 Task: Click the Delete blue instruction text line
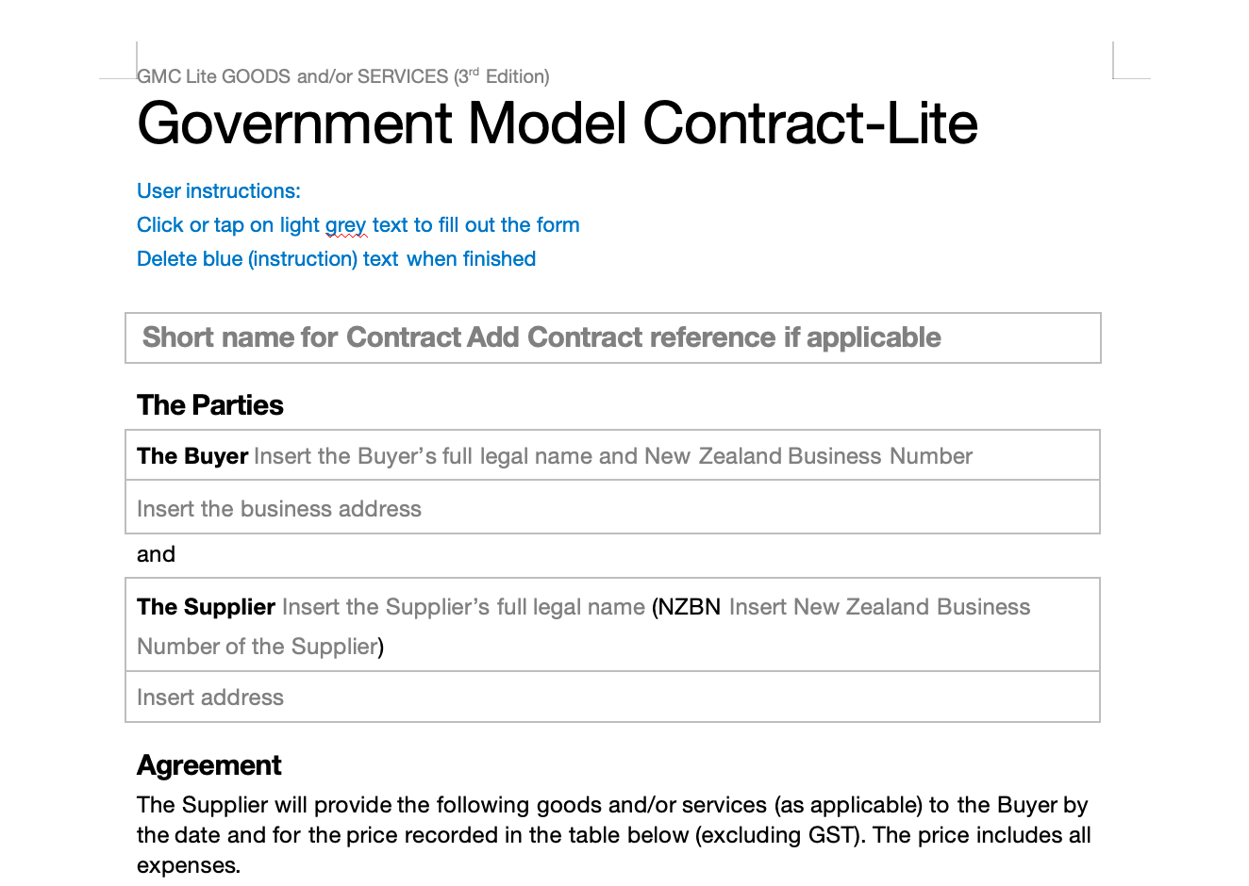336,259
